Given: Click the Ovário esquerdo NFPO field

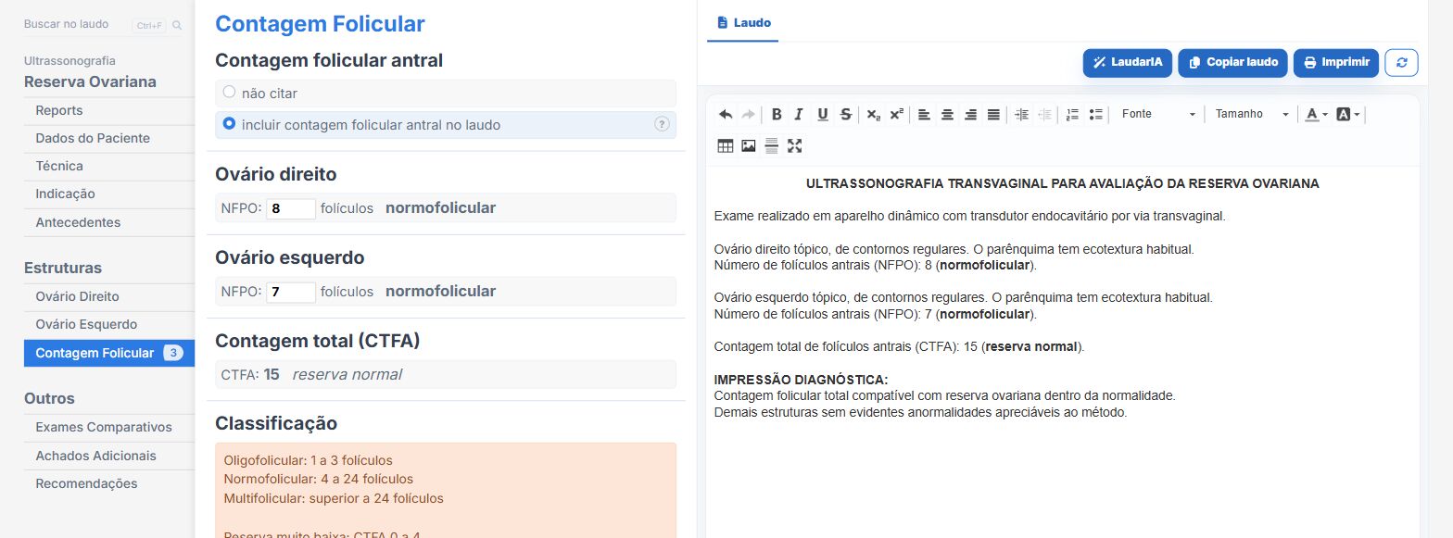Looking at the screenshot, I should (291, 292).
